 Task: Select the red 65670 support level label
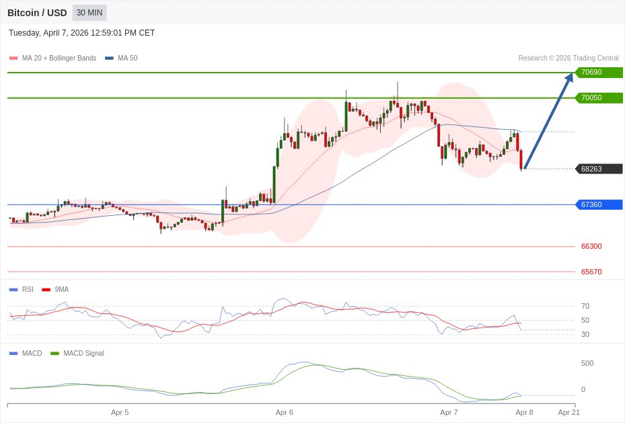(591, 272)
